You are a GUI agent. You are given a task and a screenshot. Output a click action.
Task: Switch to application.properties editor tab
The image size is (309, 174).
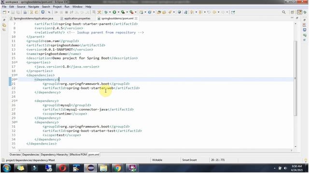(x=75, y=18)
